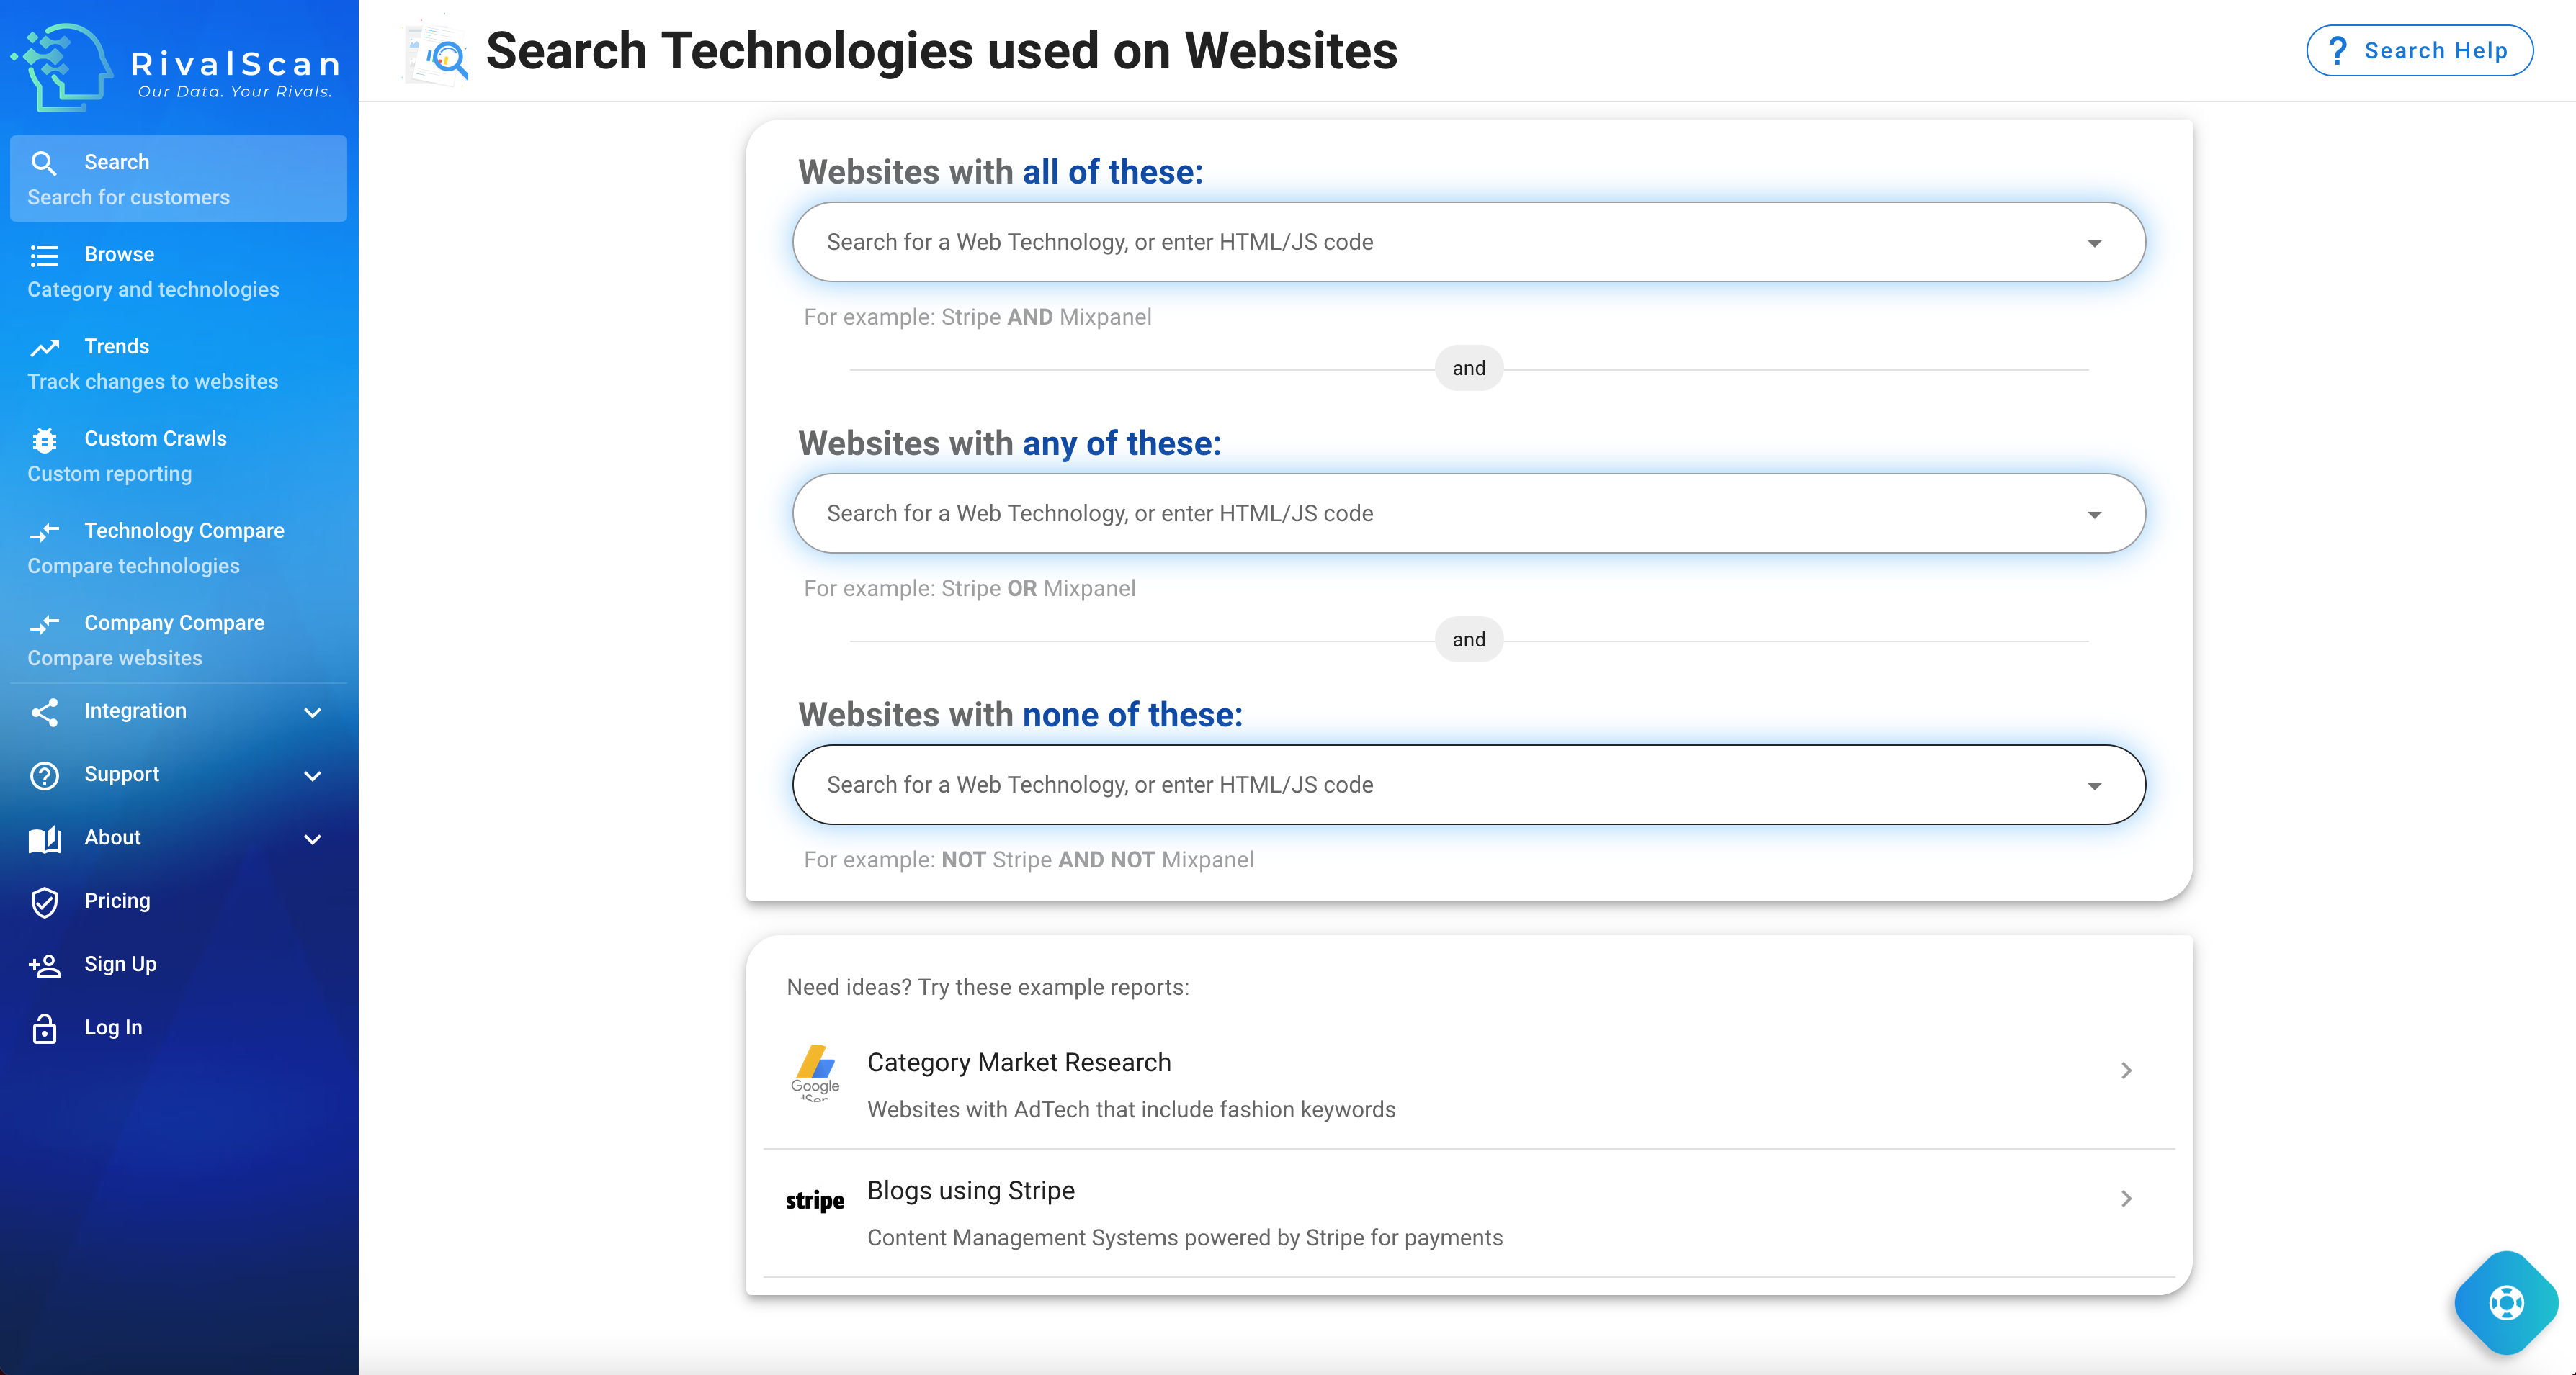Image resolution: width=2576 pixels, height=1375 pixels.
Task: Click the Technology Compare arrows icon
Action: 44,531
